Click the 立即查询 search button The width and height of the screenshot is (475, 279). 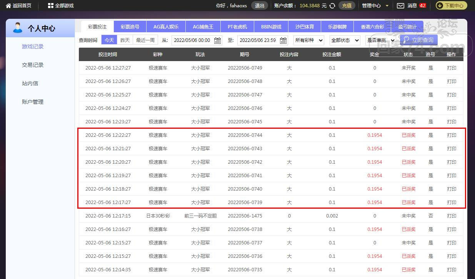click(x=418, y=40)
